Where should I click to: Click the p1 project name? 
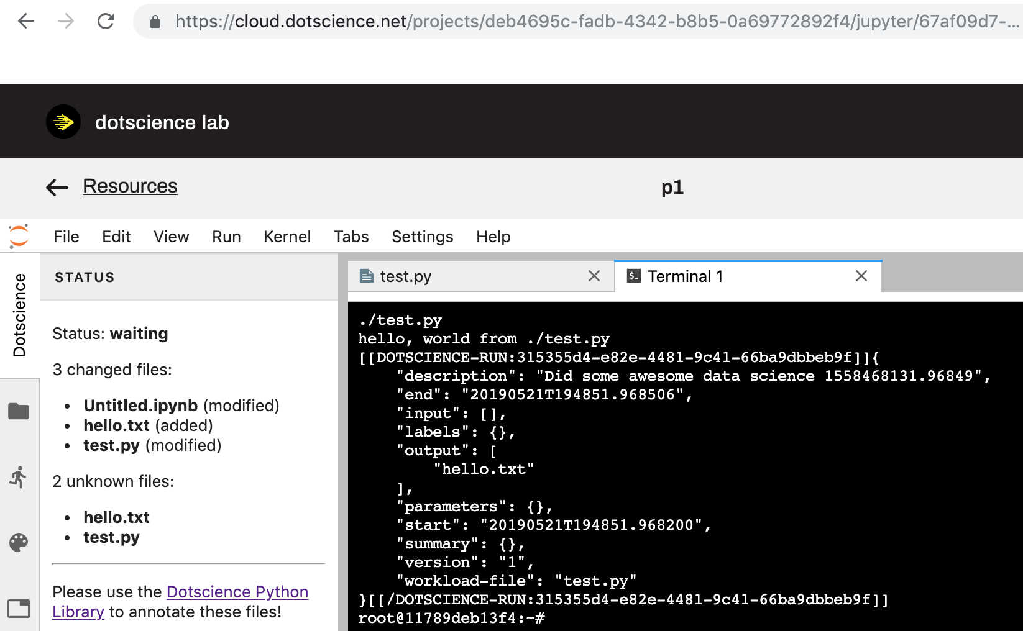pyautogui.click(x=672, y=187)
